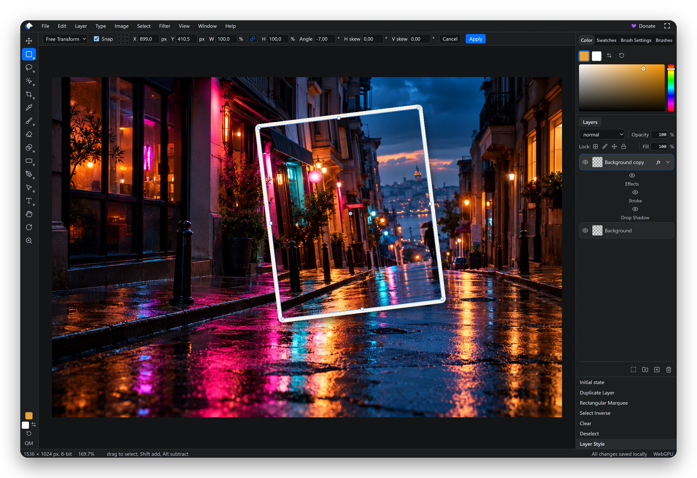Hide the Background layer
Image resolution: width=697 pixels, height=478 pixels.
click(585, 231)
